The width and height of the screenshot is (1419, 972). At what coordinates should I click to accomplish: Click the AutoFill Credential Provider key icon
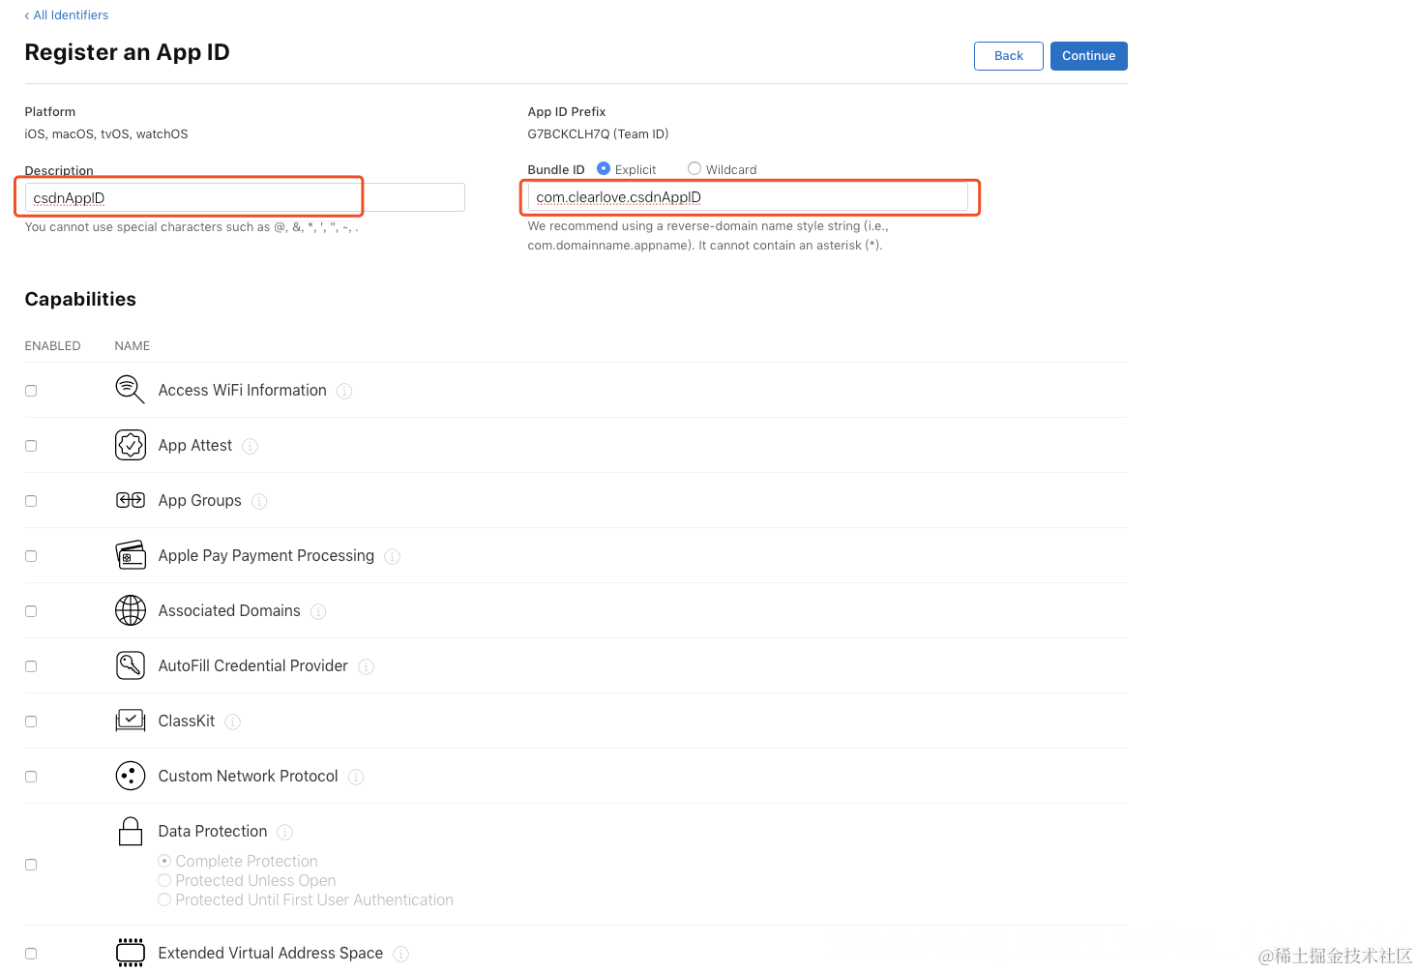(130, 665)
